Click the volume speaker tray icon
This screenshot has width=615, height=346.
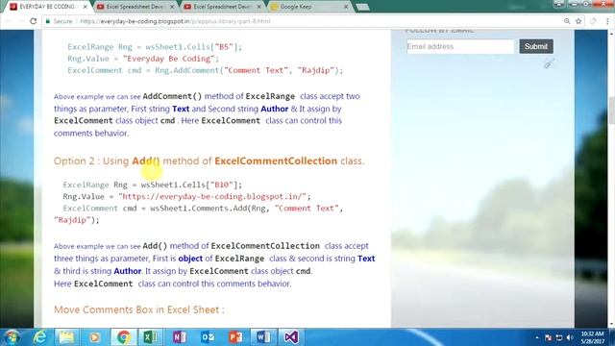click(x=570, y=337)
